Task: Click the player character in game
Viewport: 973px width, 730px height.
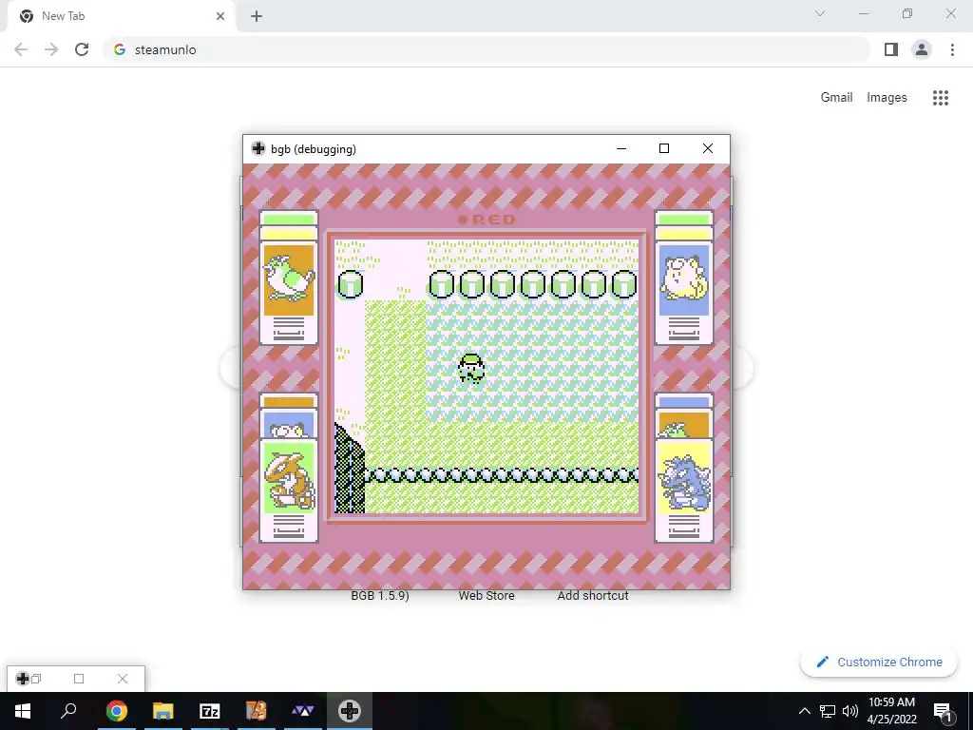Action: 471,369
